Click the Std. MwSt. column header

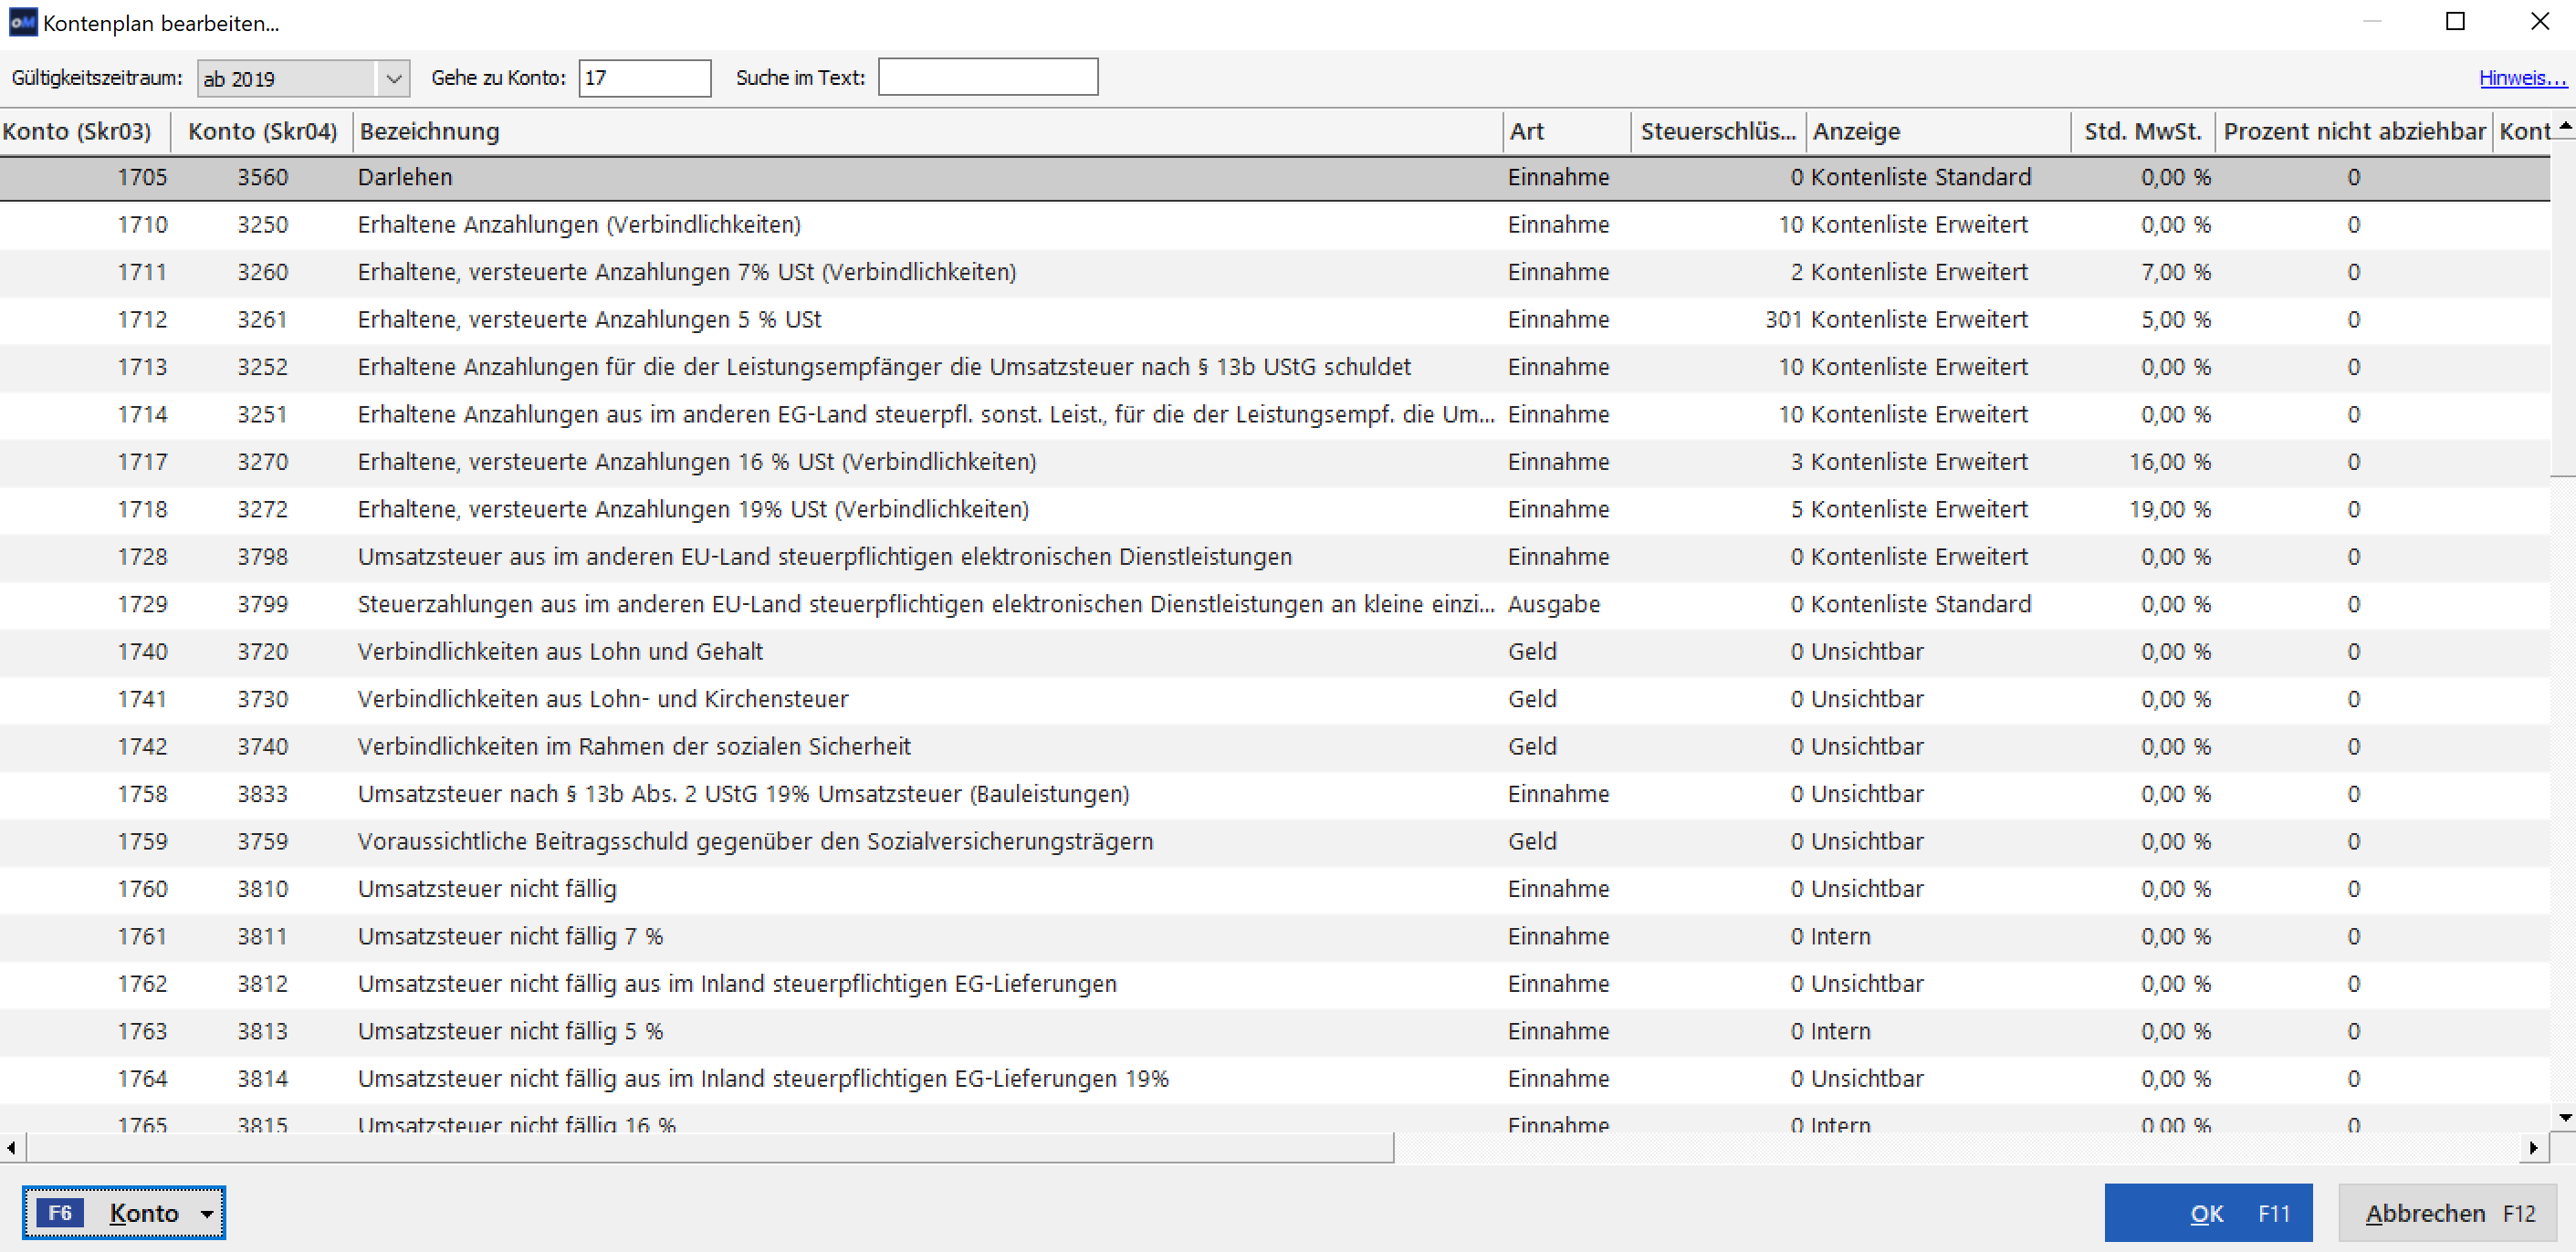tap(2142, 132)
